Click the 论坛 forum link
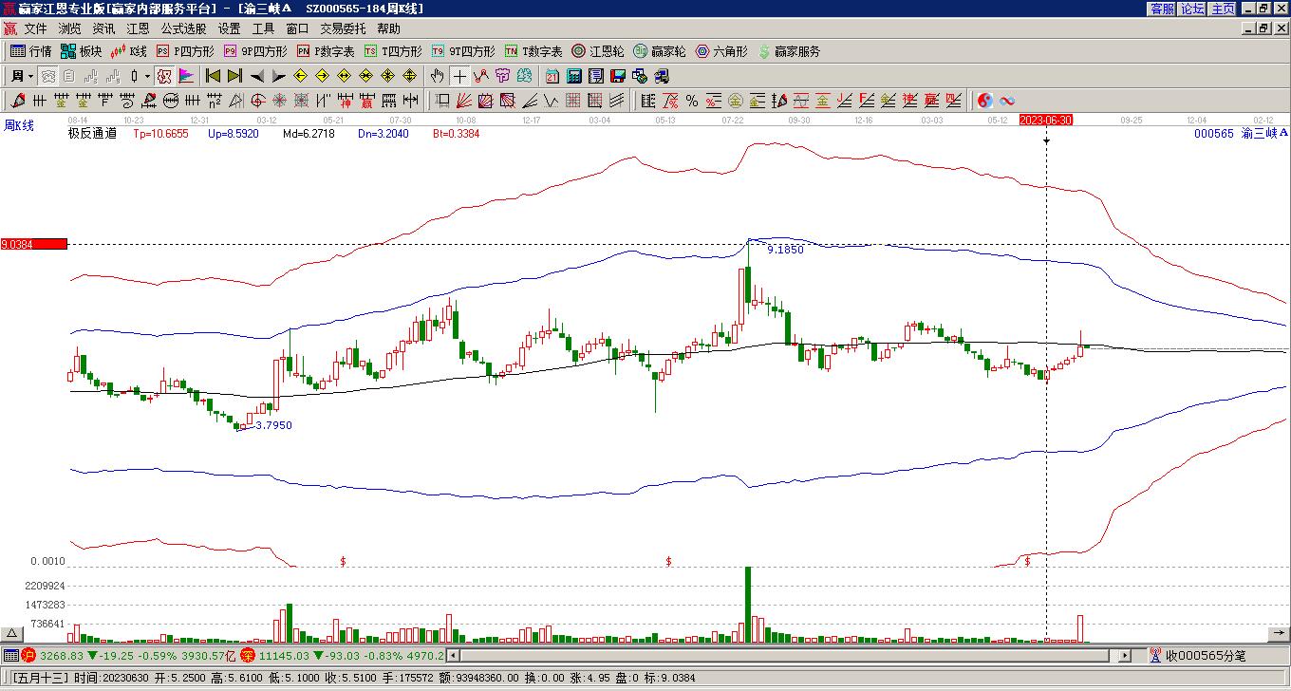 [1192, 9]
